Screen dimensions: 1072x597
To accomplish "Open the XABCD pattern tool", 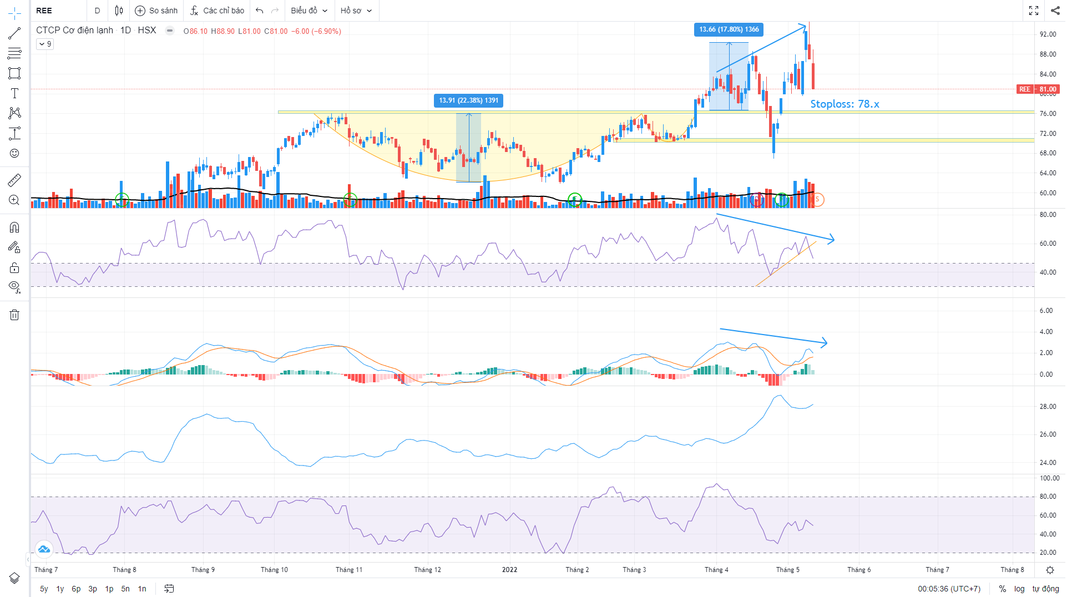I will pos(14,113).
